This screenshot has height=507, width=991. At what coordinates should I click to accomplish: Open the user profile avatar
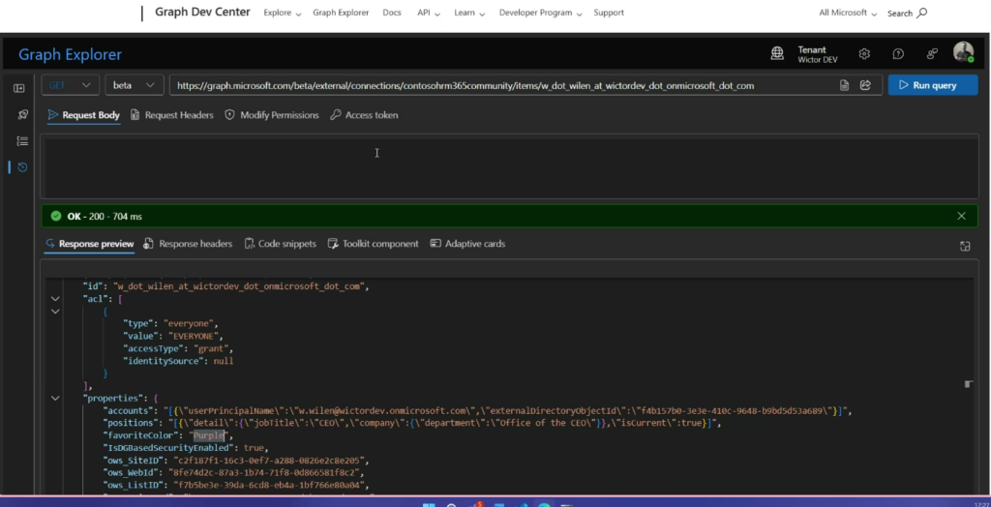963,52
